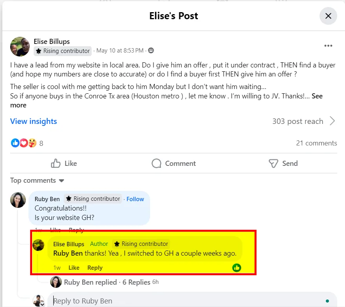The height and width of the screenshot is (307, 345).
Task: Click the three-dot post options icon
Action: click(328, 46)
